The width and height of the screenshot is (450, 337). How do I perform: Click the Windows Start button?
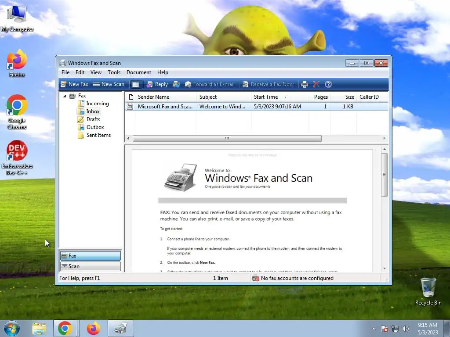click(12, 328)
